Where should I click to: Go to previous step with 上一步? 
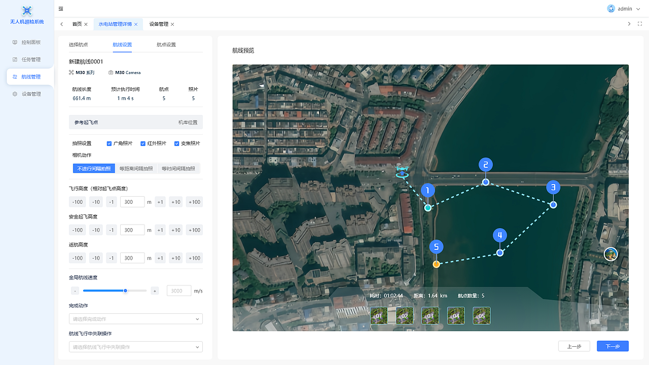point(574,346)
